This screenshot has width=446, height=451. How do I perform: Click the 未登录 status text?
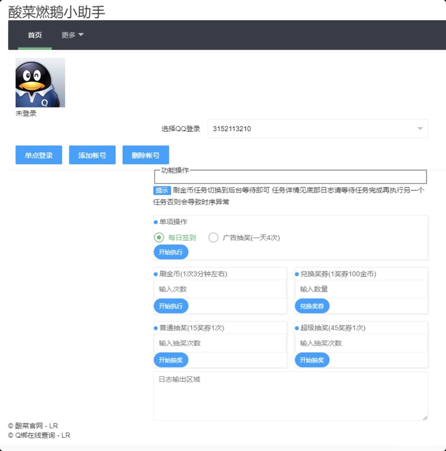pos(26,113)
